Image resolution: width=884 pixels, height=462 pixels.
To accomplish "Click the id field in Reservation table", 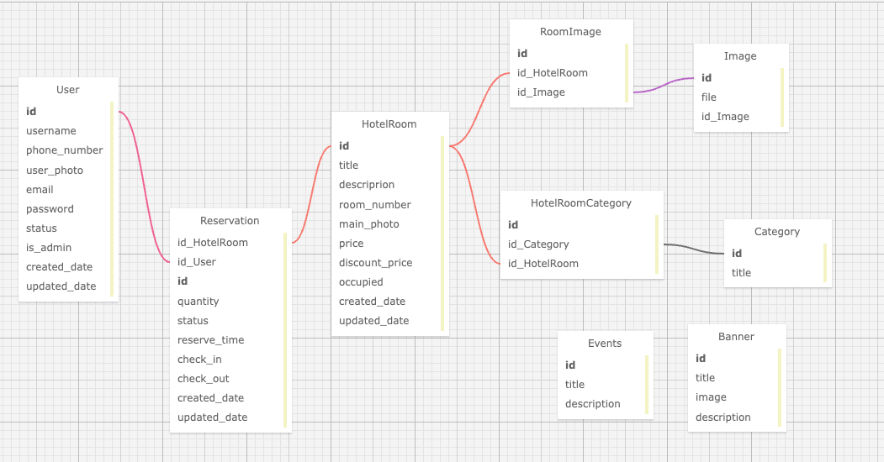I will [x=183, y=281].
